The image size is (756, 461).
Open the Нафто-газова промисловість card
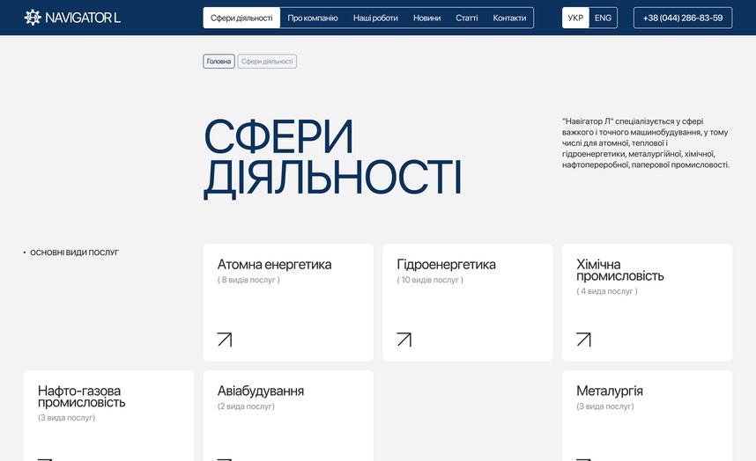108,416
